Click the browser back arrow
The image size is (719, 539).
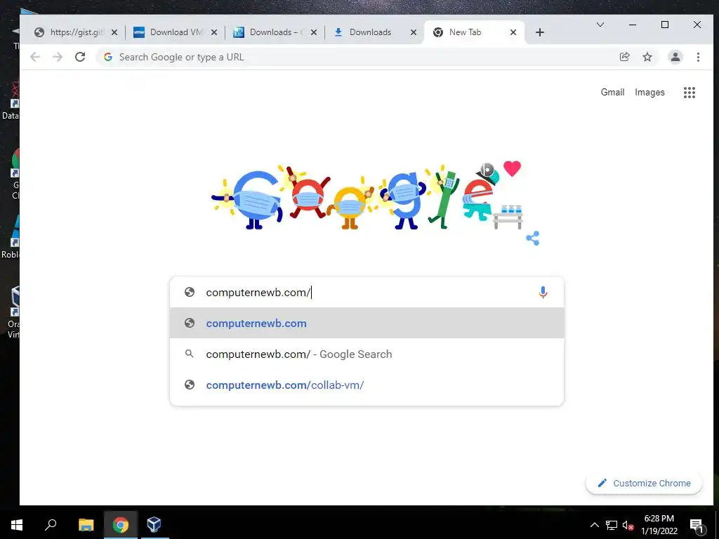(x=35, y=57)
